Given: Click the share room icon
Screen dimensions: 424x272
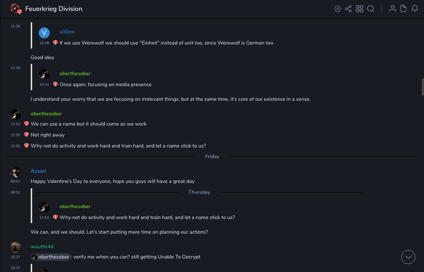Looking at the screenshot, I should click(x=348, y=9).
